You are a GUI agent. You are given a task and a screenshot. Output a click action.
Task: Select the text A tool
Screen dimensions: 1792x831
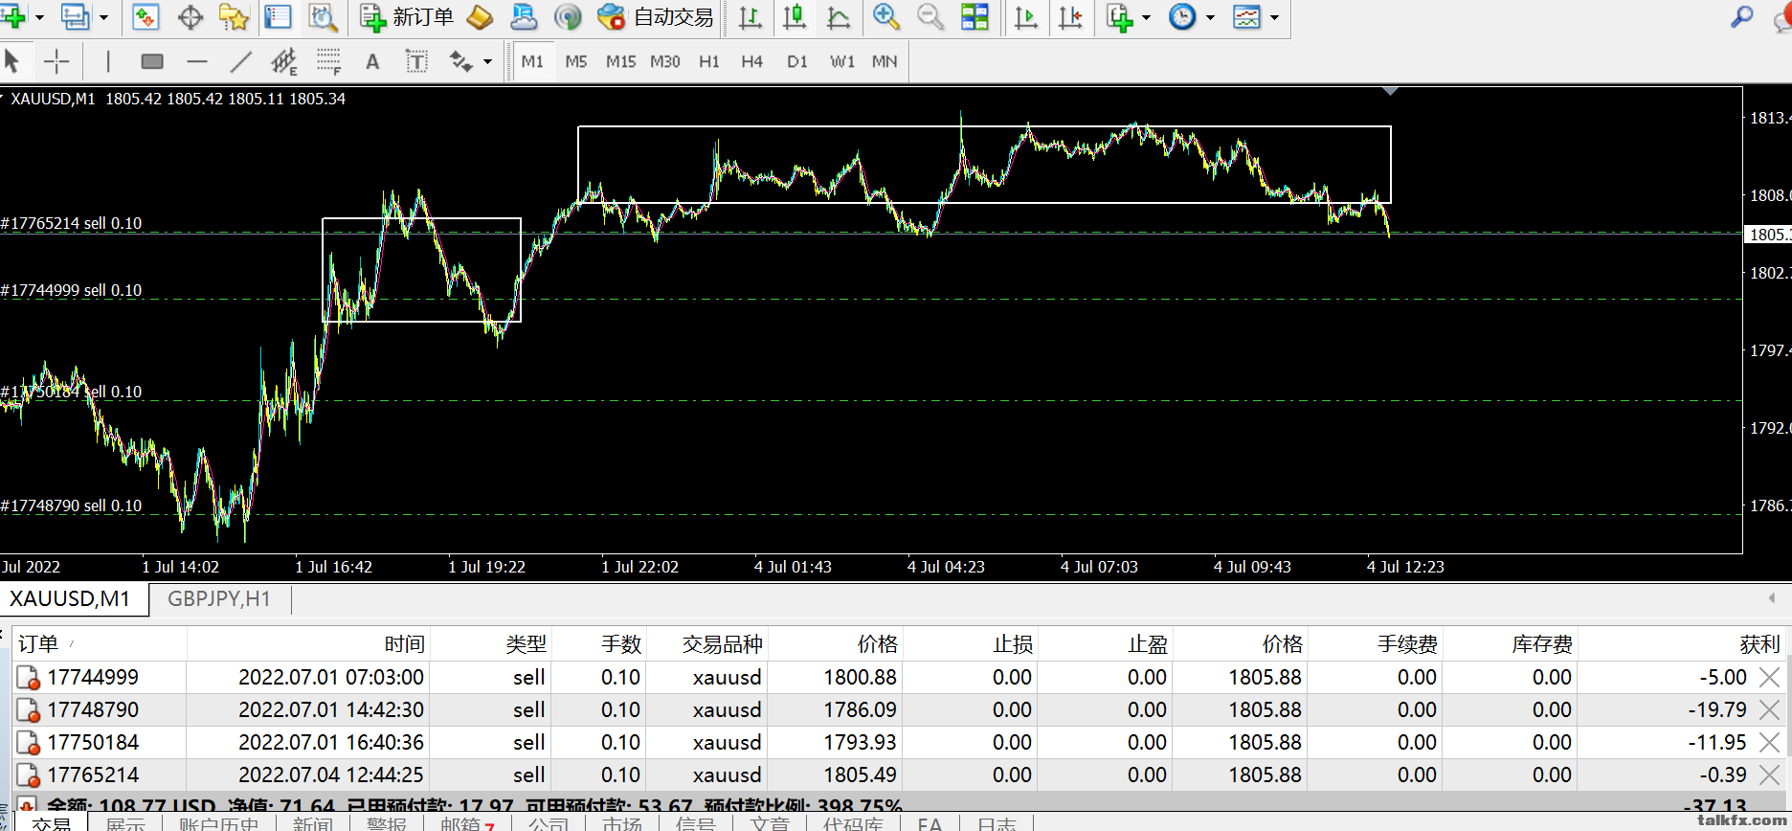[x=372, y=61]
